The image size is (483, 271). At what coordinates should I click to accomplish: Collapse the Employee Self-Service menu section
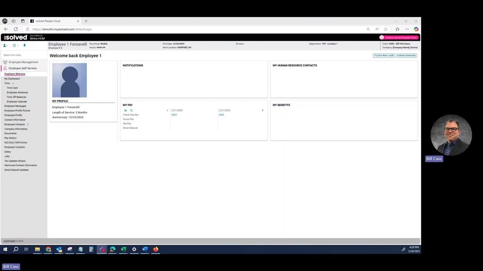click(23, 69)
